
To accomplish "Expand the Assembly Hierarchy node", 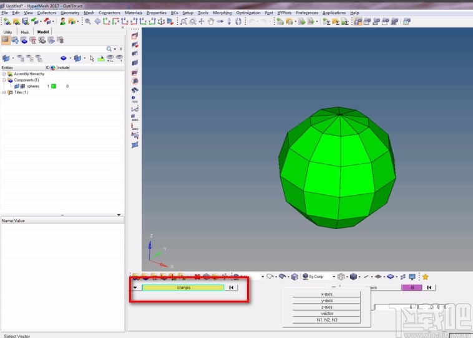I will pyautogui.click(x=4, y=74).
